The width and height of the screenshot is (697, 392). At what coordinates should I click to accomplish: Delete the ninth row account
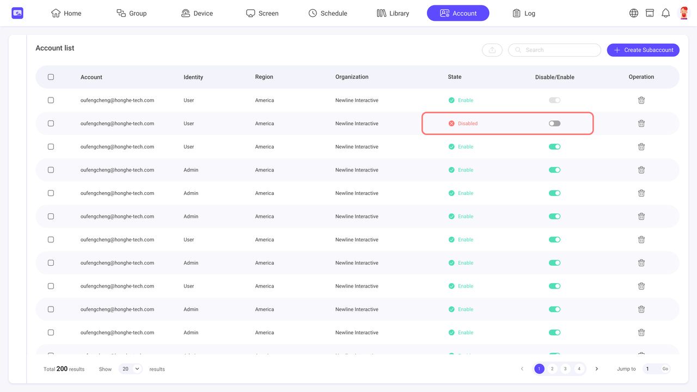pos(641,286)
